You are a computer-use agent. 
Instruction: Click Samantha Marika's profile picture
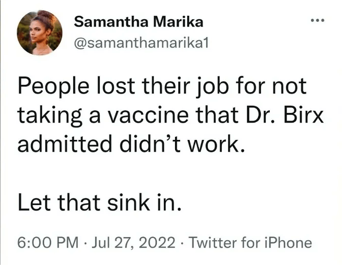(x=40, y=34)
